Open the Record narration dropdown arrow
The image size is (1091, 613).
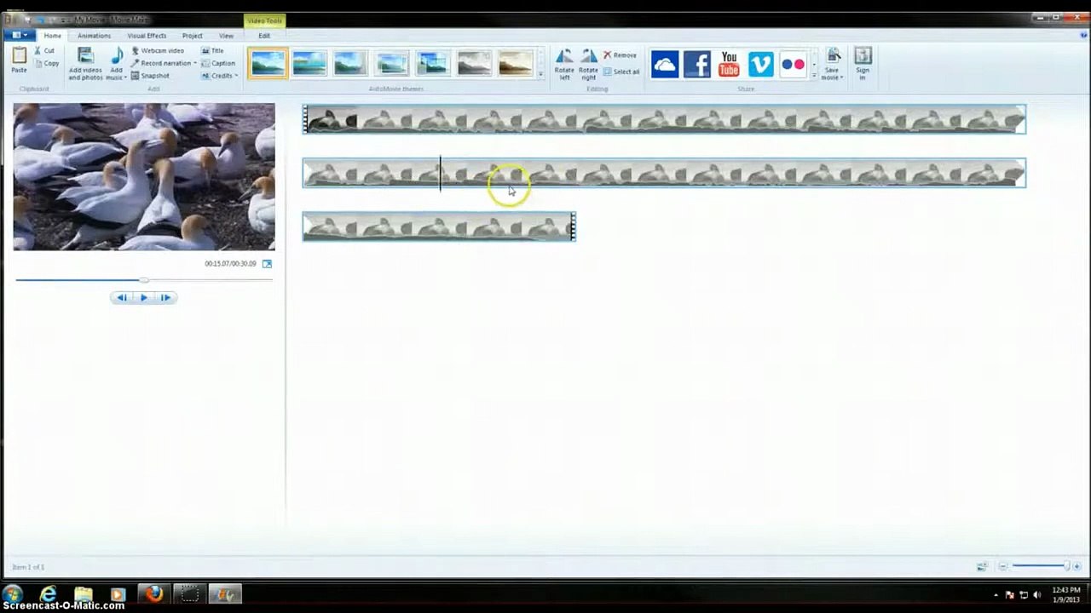point(195,63)
